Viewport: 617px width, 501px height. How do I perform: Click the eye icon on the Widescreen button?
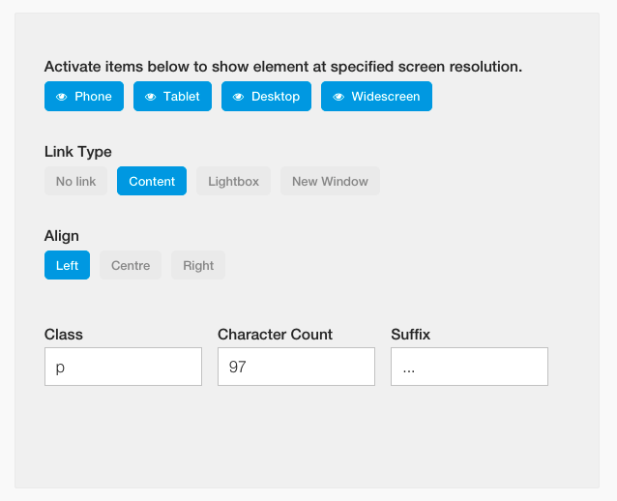[338, 97]
